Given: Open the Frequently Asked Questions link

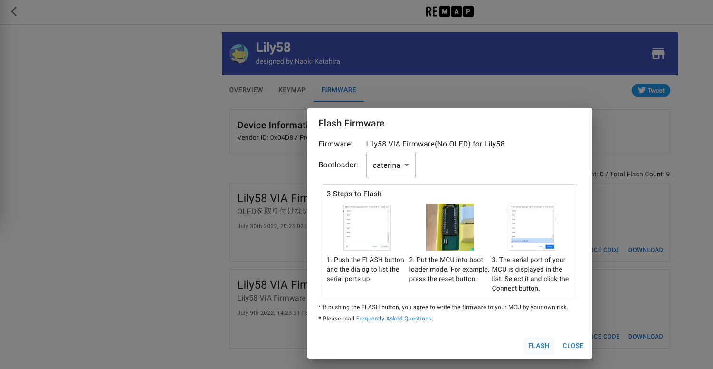Looking at the screenshot, I should tap(394, 319).
